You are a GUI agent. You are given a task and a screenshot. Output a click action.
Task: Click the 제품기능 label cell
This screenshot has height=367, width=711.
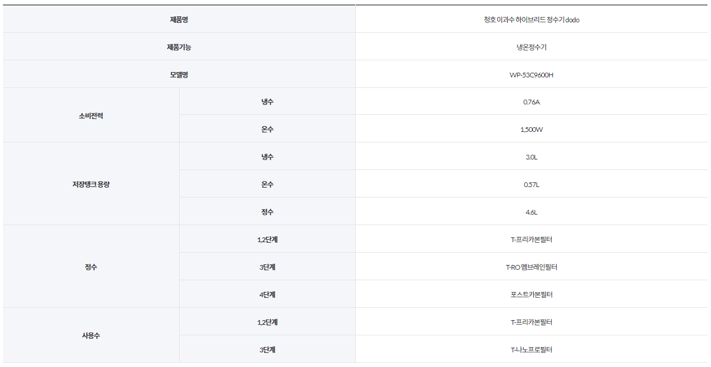[x=179, y=47]
